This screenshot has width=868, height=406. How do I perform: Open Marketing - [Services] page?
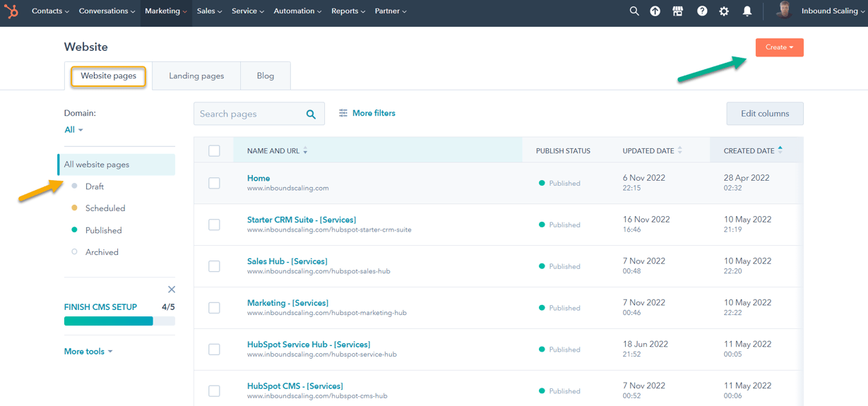click(287, 303)
